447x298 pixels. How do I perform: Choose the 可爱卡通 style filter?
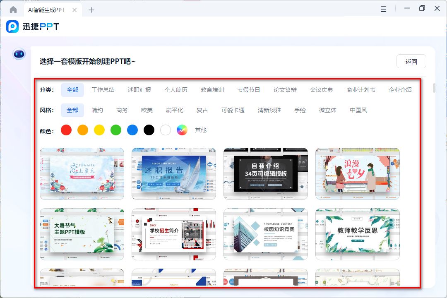point(233,110)
